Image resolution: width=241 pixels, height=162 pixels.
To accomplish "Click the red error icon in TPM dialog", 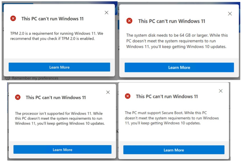I will (13, 18).
